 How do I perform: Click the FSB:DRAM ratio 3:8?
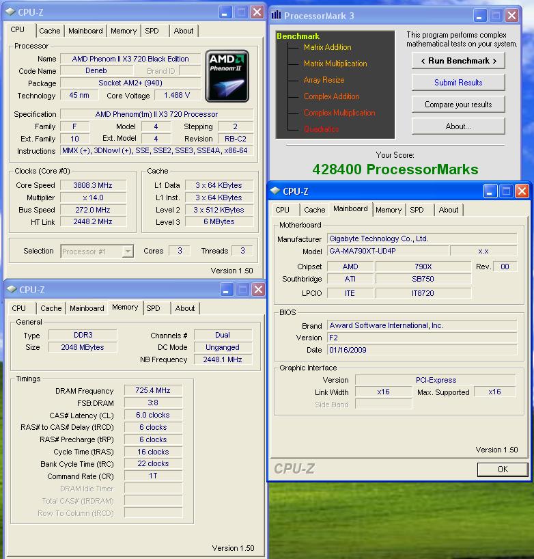point(153,403)
